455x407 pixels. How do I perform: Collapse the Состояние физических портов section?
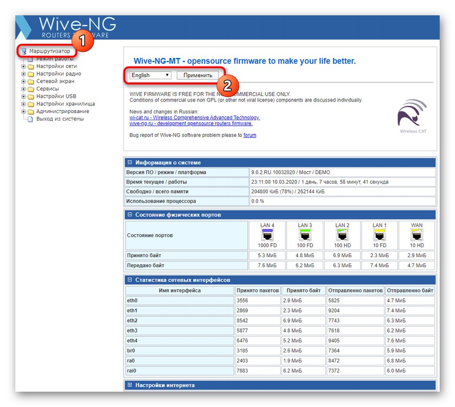pyautogui.click(x=130, y=215)
